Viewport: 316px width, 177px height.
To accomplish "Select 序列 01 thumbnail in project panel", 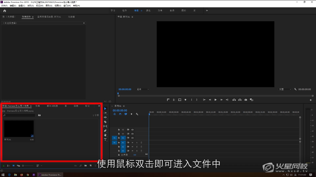I will 19,129.
